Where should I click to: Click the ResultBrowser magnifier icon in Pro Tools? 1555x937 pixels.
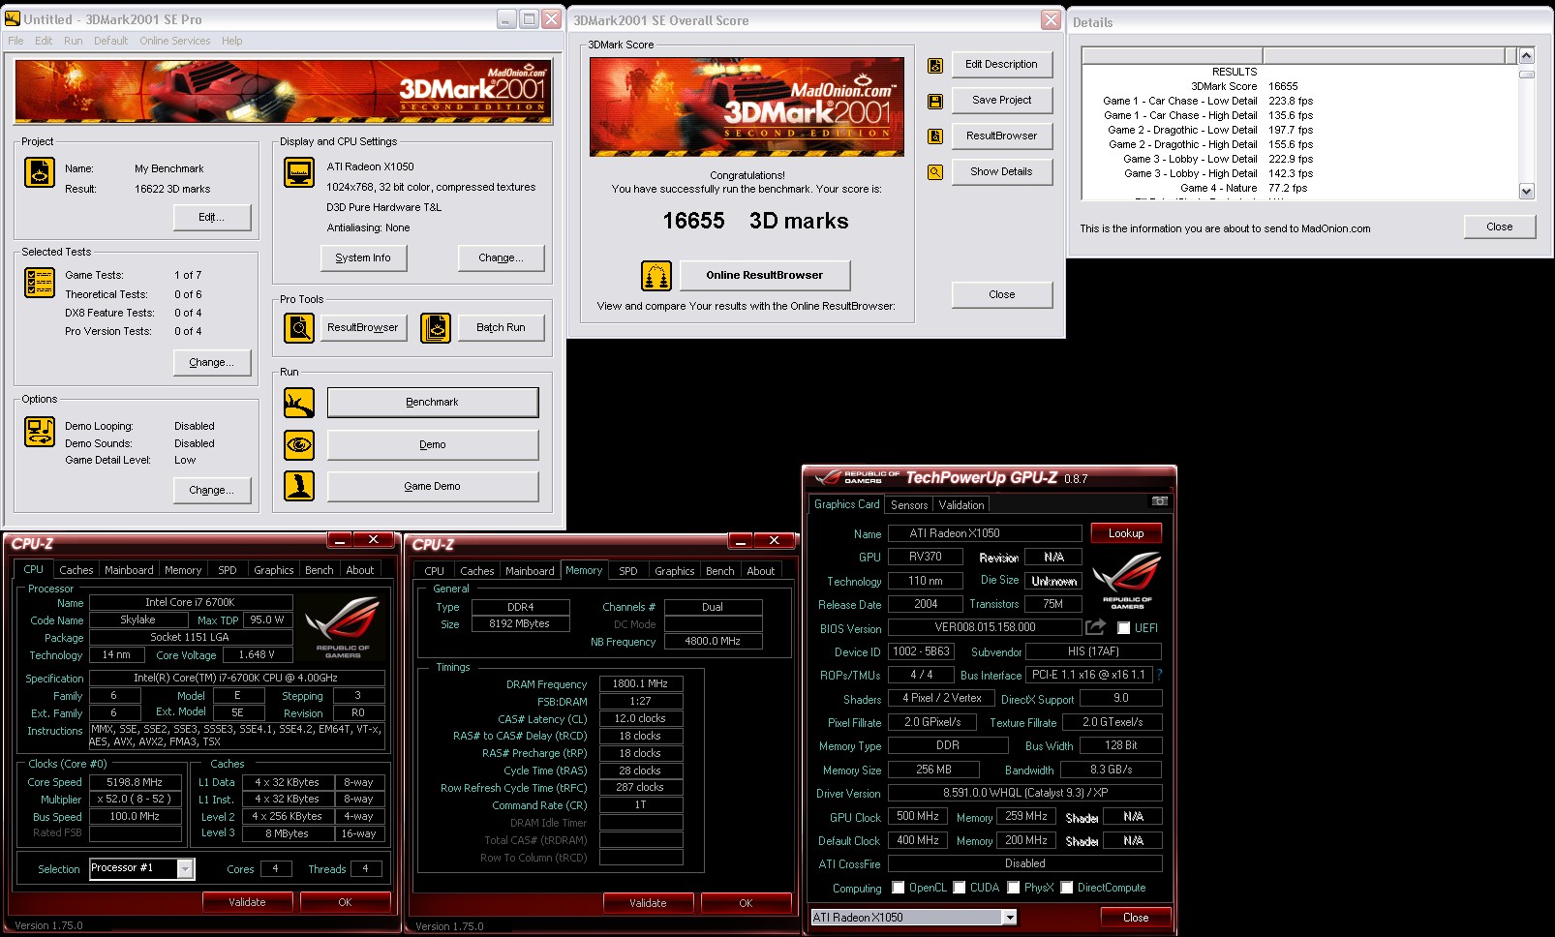[x=299, y=328]
